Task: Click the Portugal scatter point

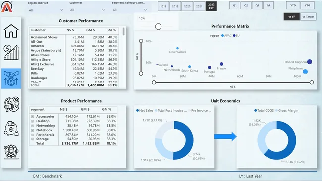Action: click(x=209, y=67)
